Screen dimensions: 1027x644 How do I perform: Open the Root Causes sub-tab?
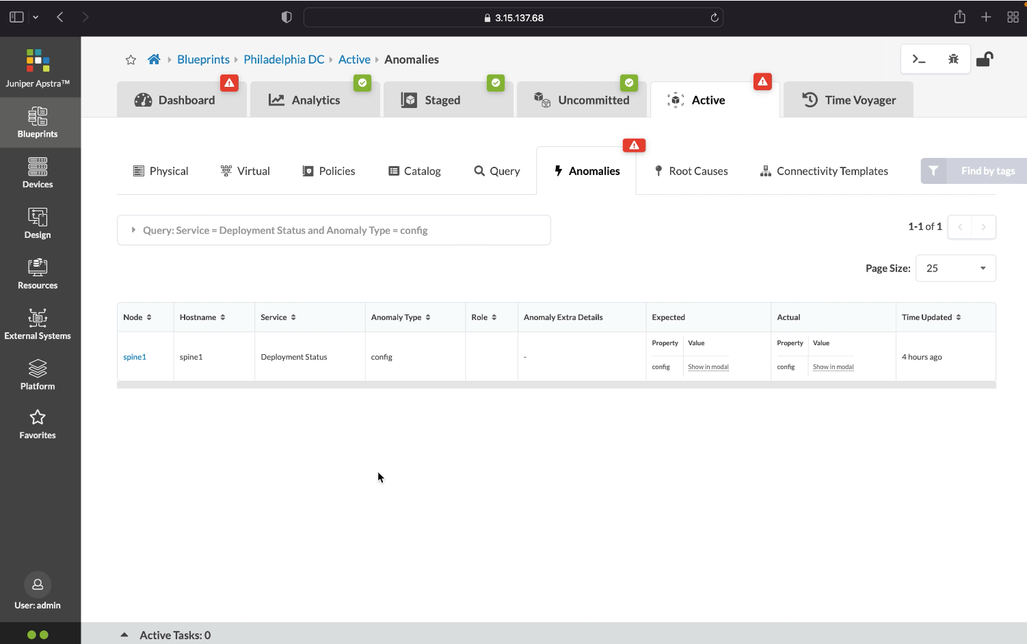click(x=691, y=171)
